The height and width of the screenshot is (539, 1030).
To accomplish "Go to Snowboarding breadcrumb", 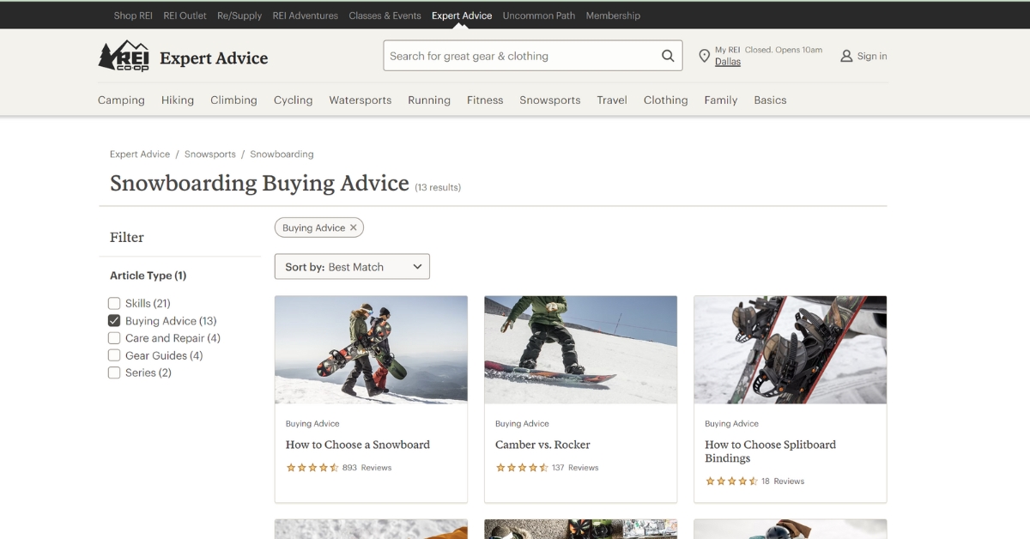I will 282,154.
